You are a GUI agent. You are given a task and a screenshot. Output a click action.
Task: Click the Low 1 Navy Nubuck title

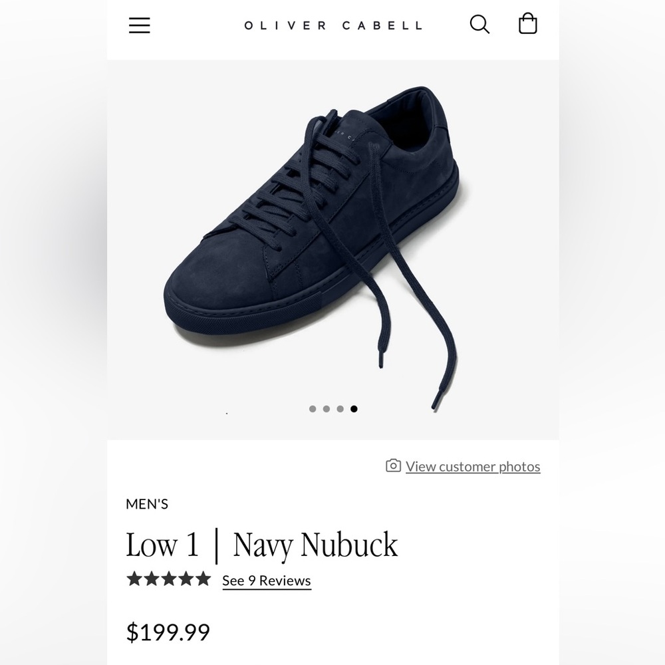tap(263, 544)
